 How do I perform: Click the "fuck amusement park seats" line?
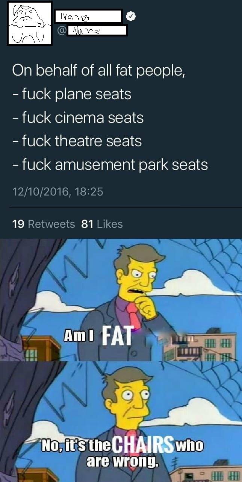(x=110, y=164)
